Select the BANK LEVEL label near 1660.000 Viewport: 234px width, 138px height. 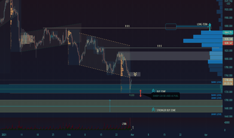point(216,114)
